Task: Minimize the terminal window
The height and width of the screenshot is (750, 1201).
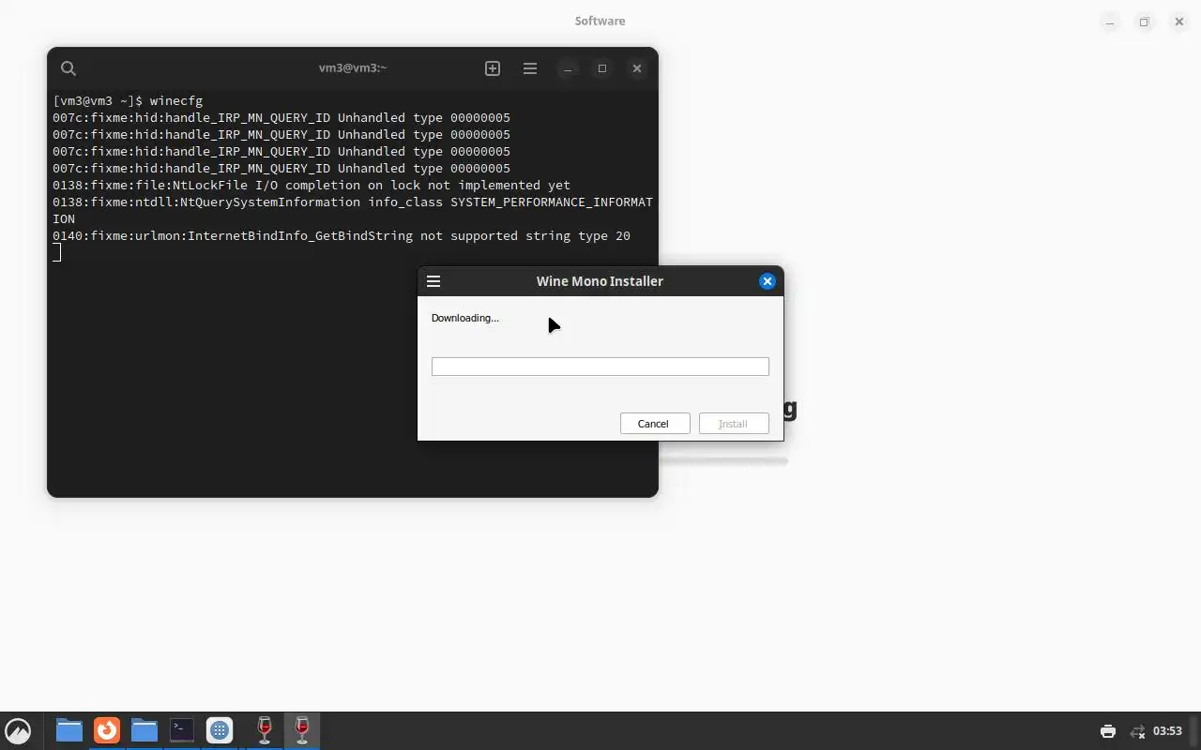Action: tap(568, 68)
